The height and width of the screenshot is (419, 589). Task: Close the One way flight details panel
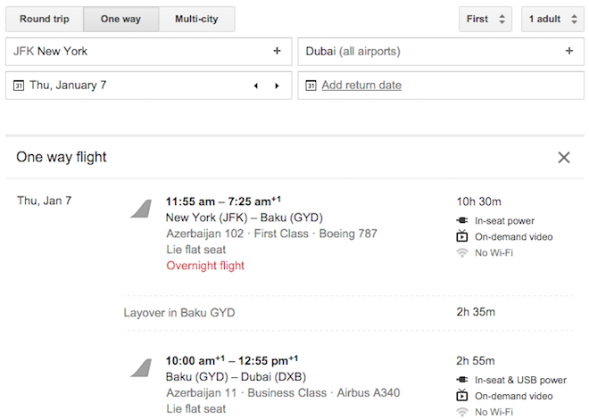pyautogui.click(x=564, y=157)
